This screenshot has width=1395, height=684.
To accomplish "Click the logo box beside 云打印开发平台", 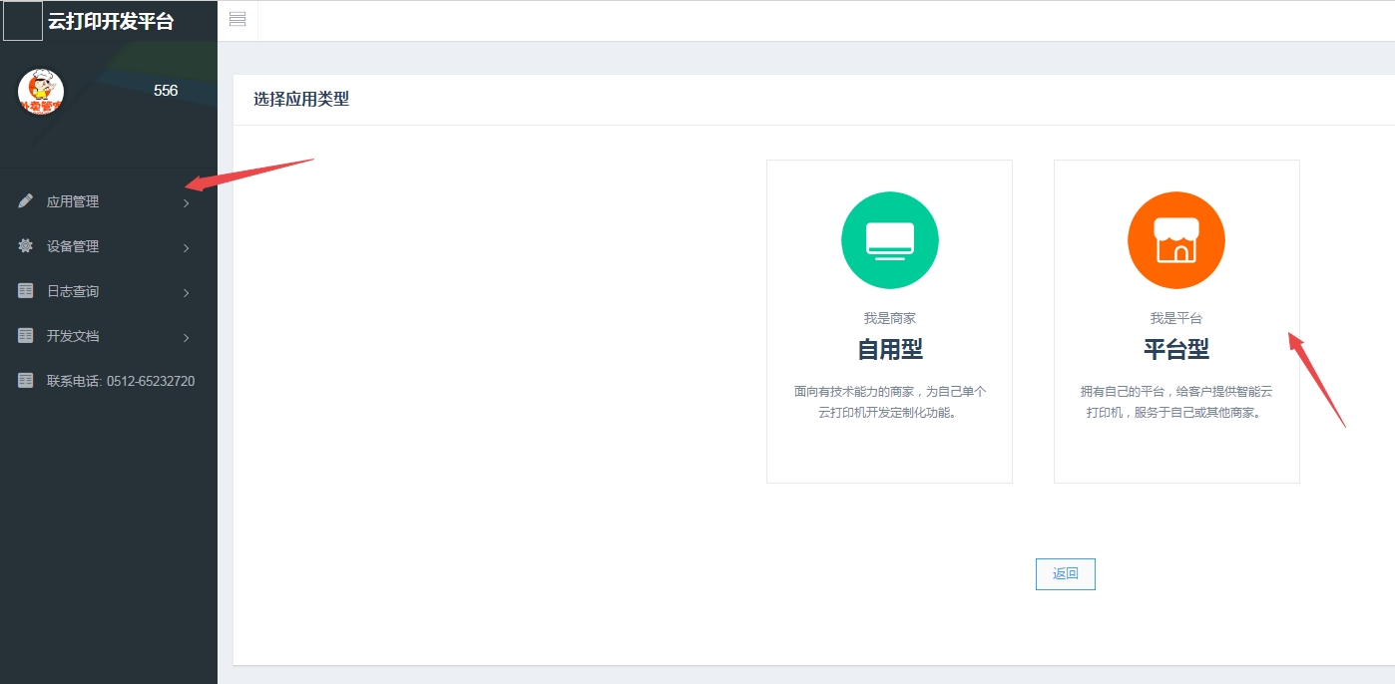I will pos(23,21).
